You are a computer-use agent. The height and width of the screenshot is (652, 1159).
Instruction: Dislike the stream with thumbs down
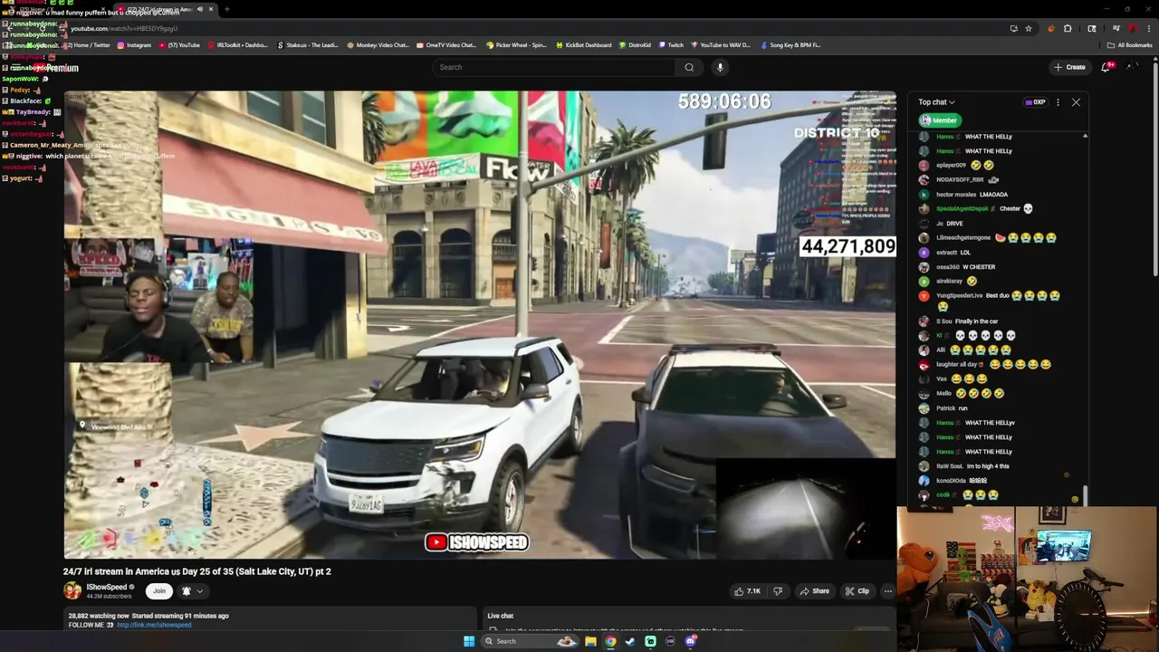coord(777,591)
